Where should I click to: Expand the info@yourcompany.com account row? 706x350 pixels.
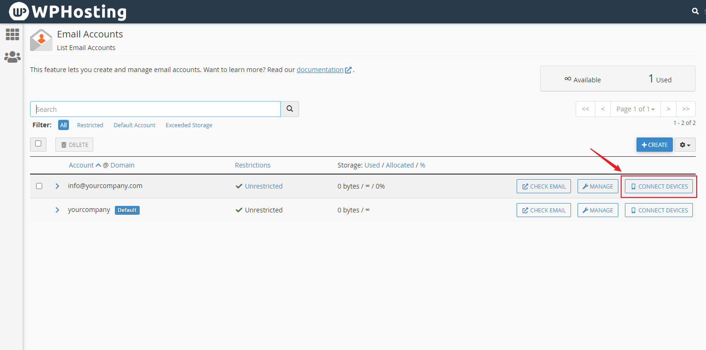coord(57,186)
